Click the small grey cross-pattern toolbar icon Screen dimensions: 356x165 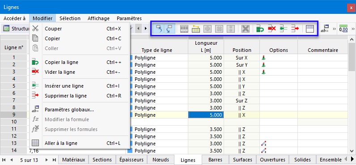(219, 29)
